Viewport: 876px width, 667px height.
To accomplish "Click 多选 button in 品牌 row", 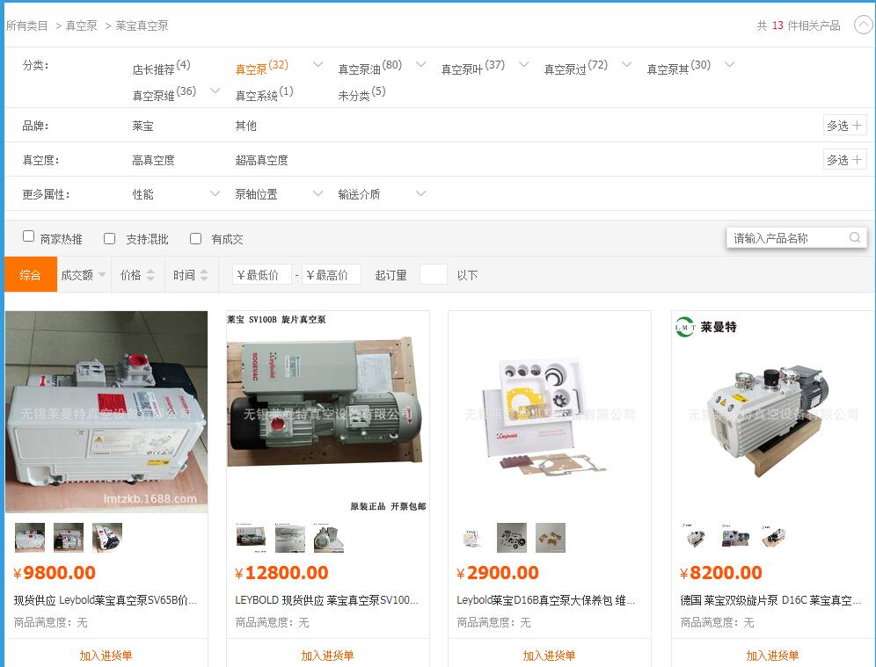I will click(844, 126).
